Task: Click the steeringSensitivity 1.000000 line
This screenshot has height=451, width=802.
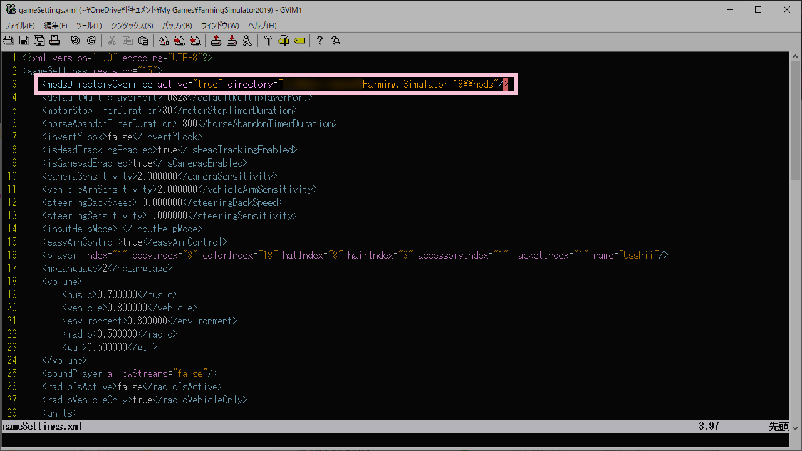Action: [170, 215]
